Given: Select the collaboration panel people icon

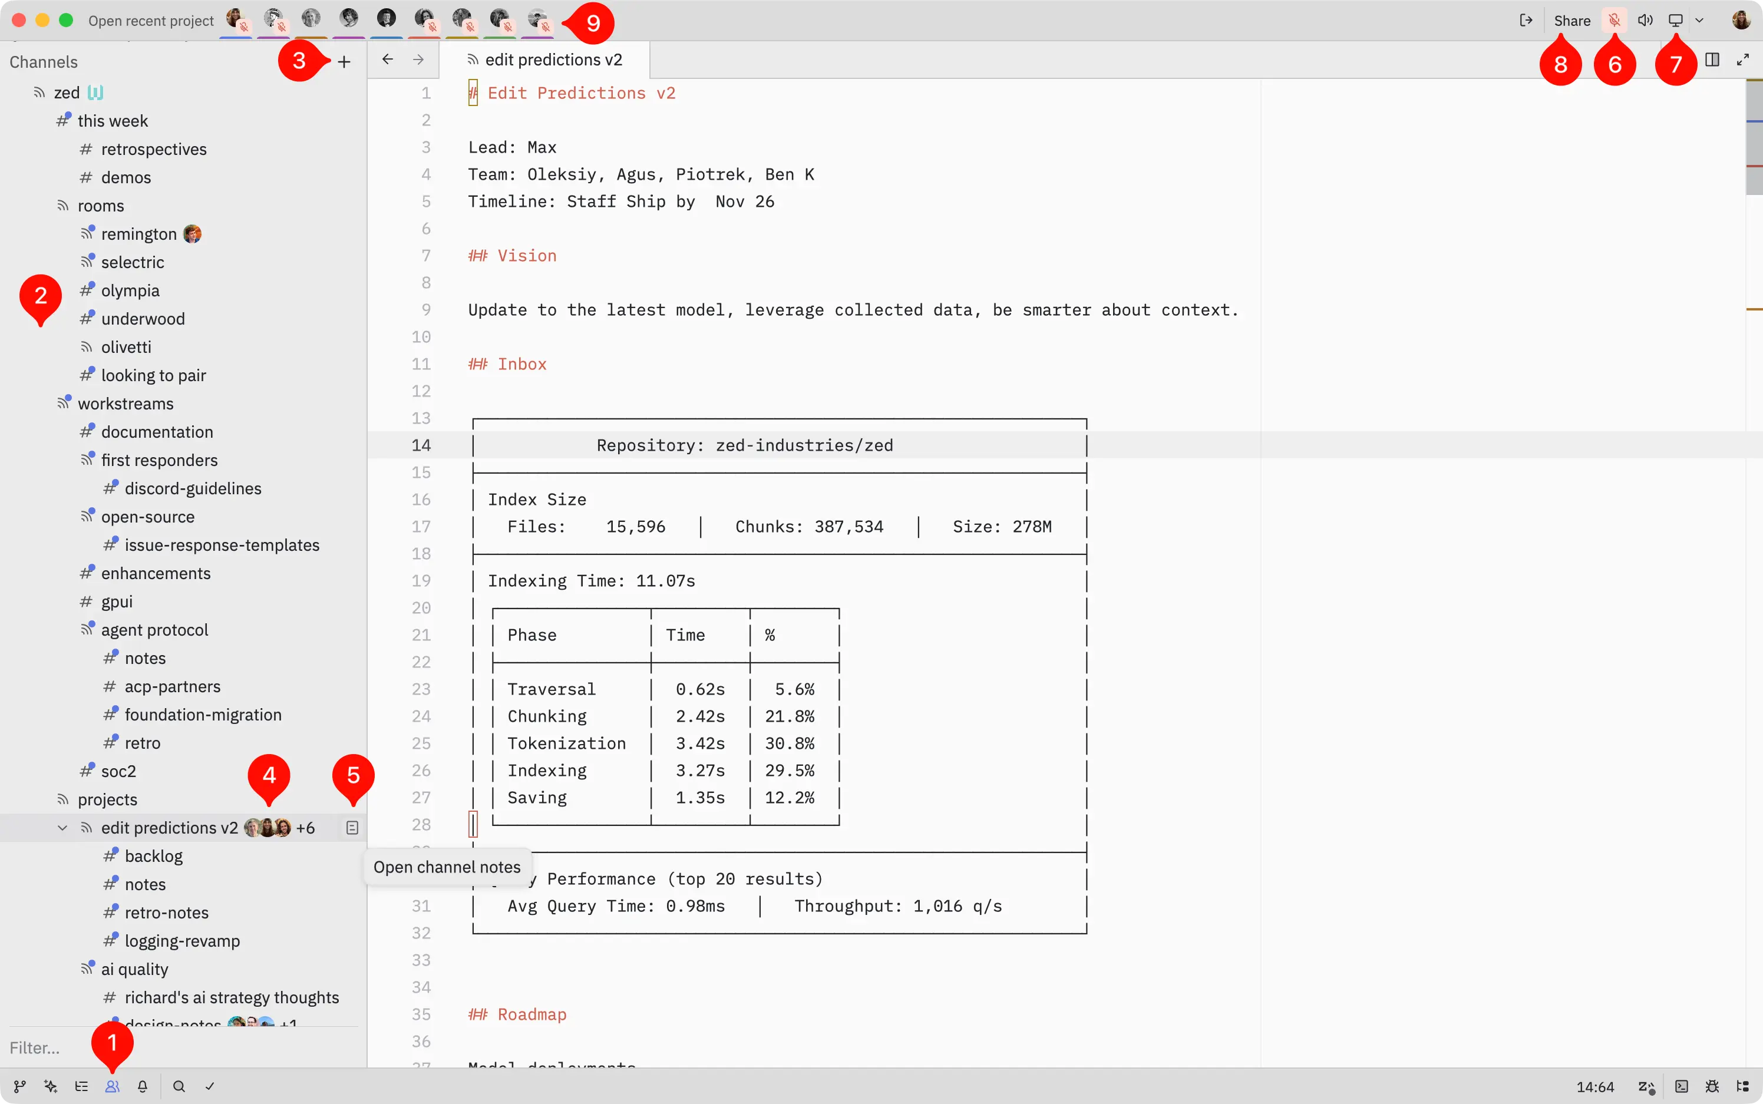Looking at the screenshot, I should (113, 1086).
